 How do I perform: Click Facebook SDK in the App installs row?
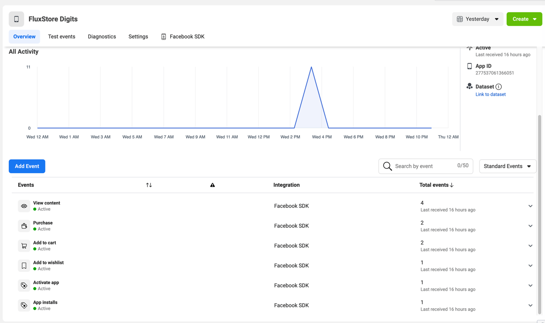point(291,305)
